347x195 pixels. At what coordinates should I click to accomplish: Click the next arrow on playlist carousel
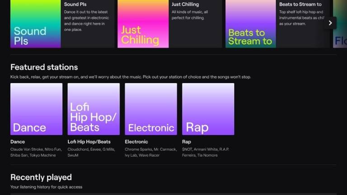pyautogui.click(x=330, y=23)
